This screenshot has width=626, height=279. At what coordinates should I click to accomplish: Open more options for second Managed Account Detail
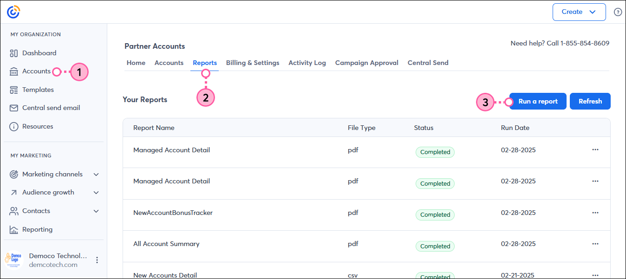pyautogui.click(x=595, y=181)
